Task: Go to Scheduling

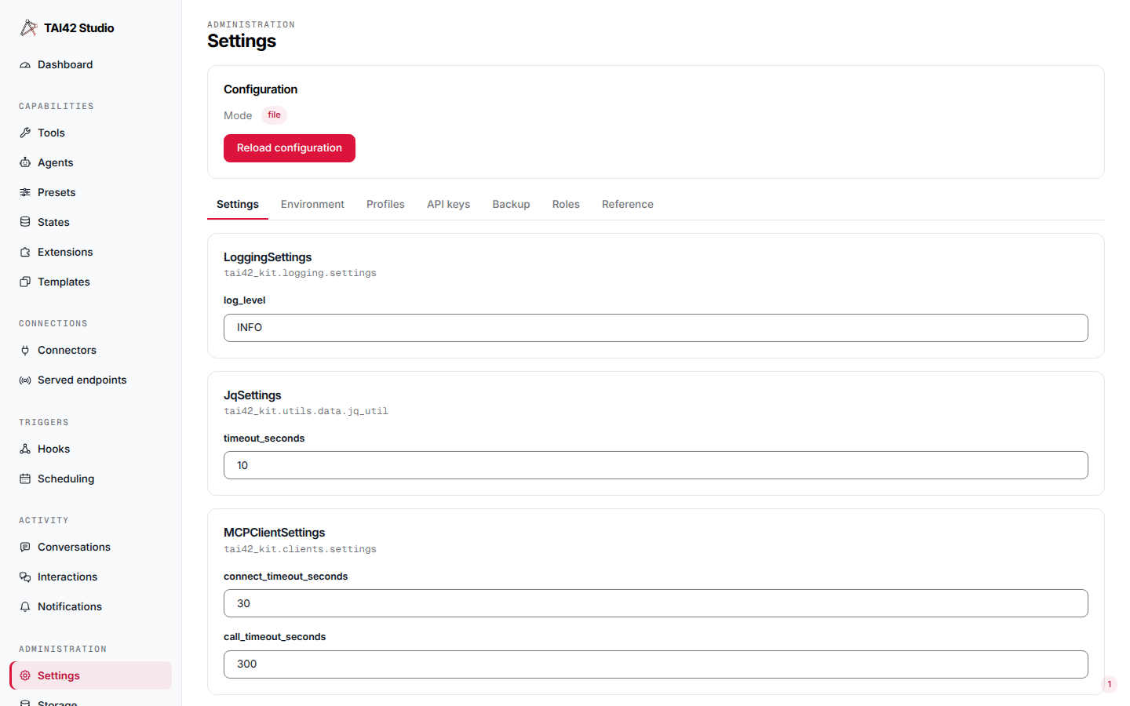Action: pyautogui.click(x=90, y=479)
